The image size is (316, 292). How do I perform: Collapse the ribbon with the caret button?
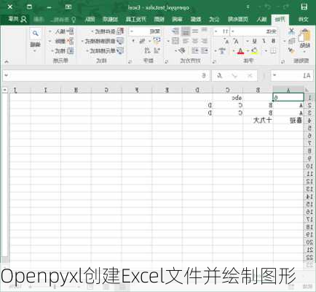point(7,62)
